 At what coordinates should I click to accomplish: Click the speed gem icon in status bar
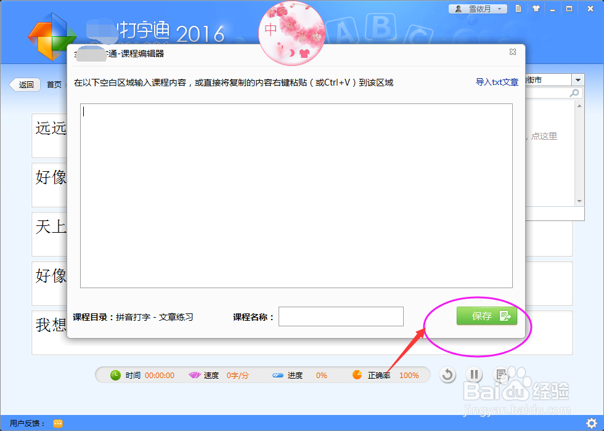click(194, 374)
